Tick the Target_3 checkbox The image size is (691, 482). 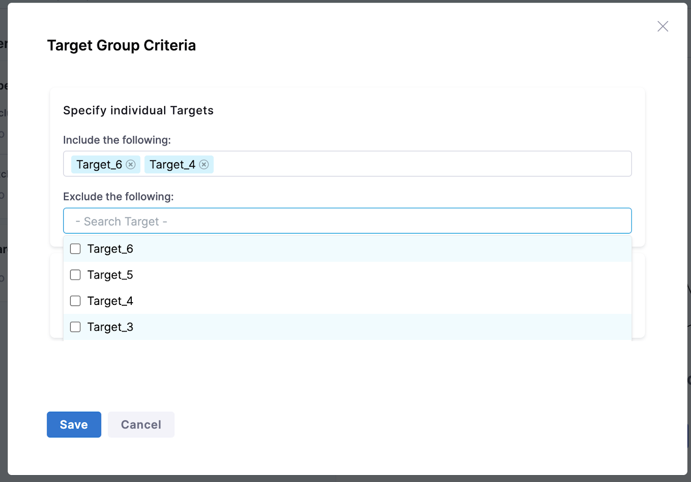pyautogui.click(x=75, y=327)
